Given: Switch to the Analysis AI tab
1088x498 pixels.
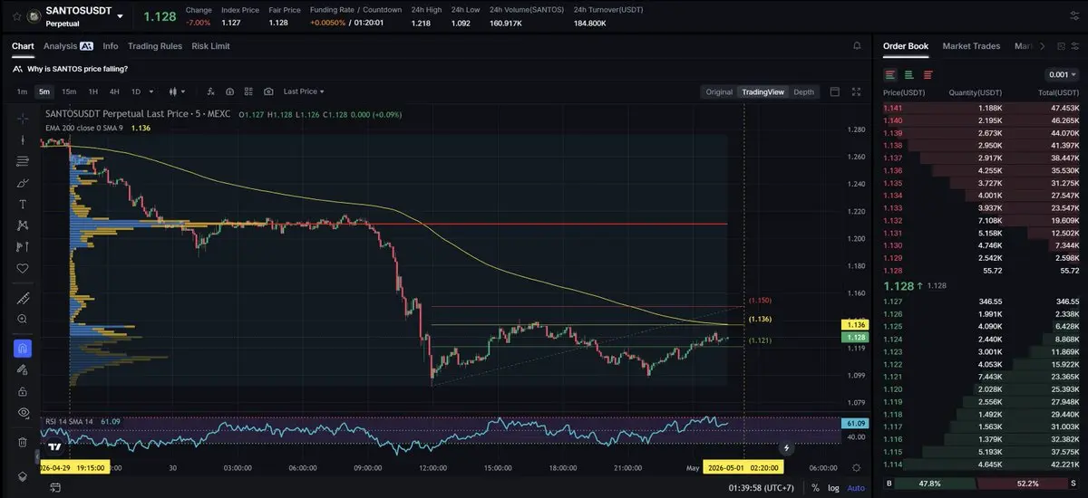Looking at the screenshot, I should click(68, 45).
